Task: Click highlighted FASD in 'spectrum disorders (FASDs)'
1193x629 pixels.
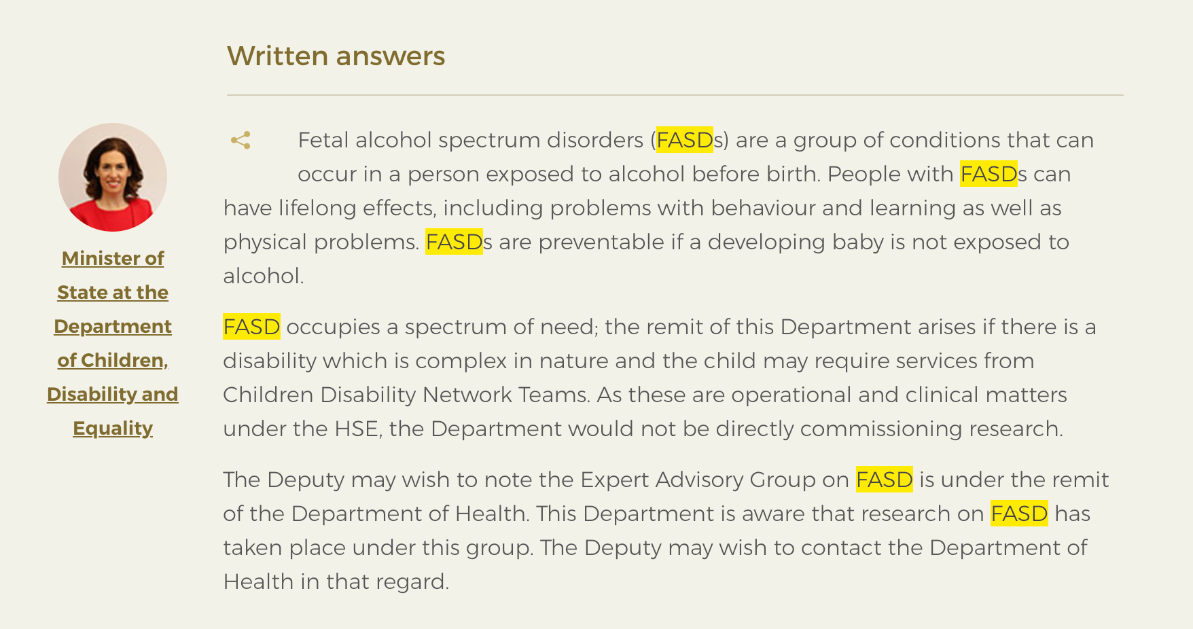Action: coord(684,140)
